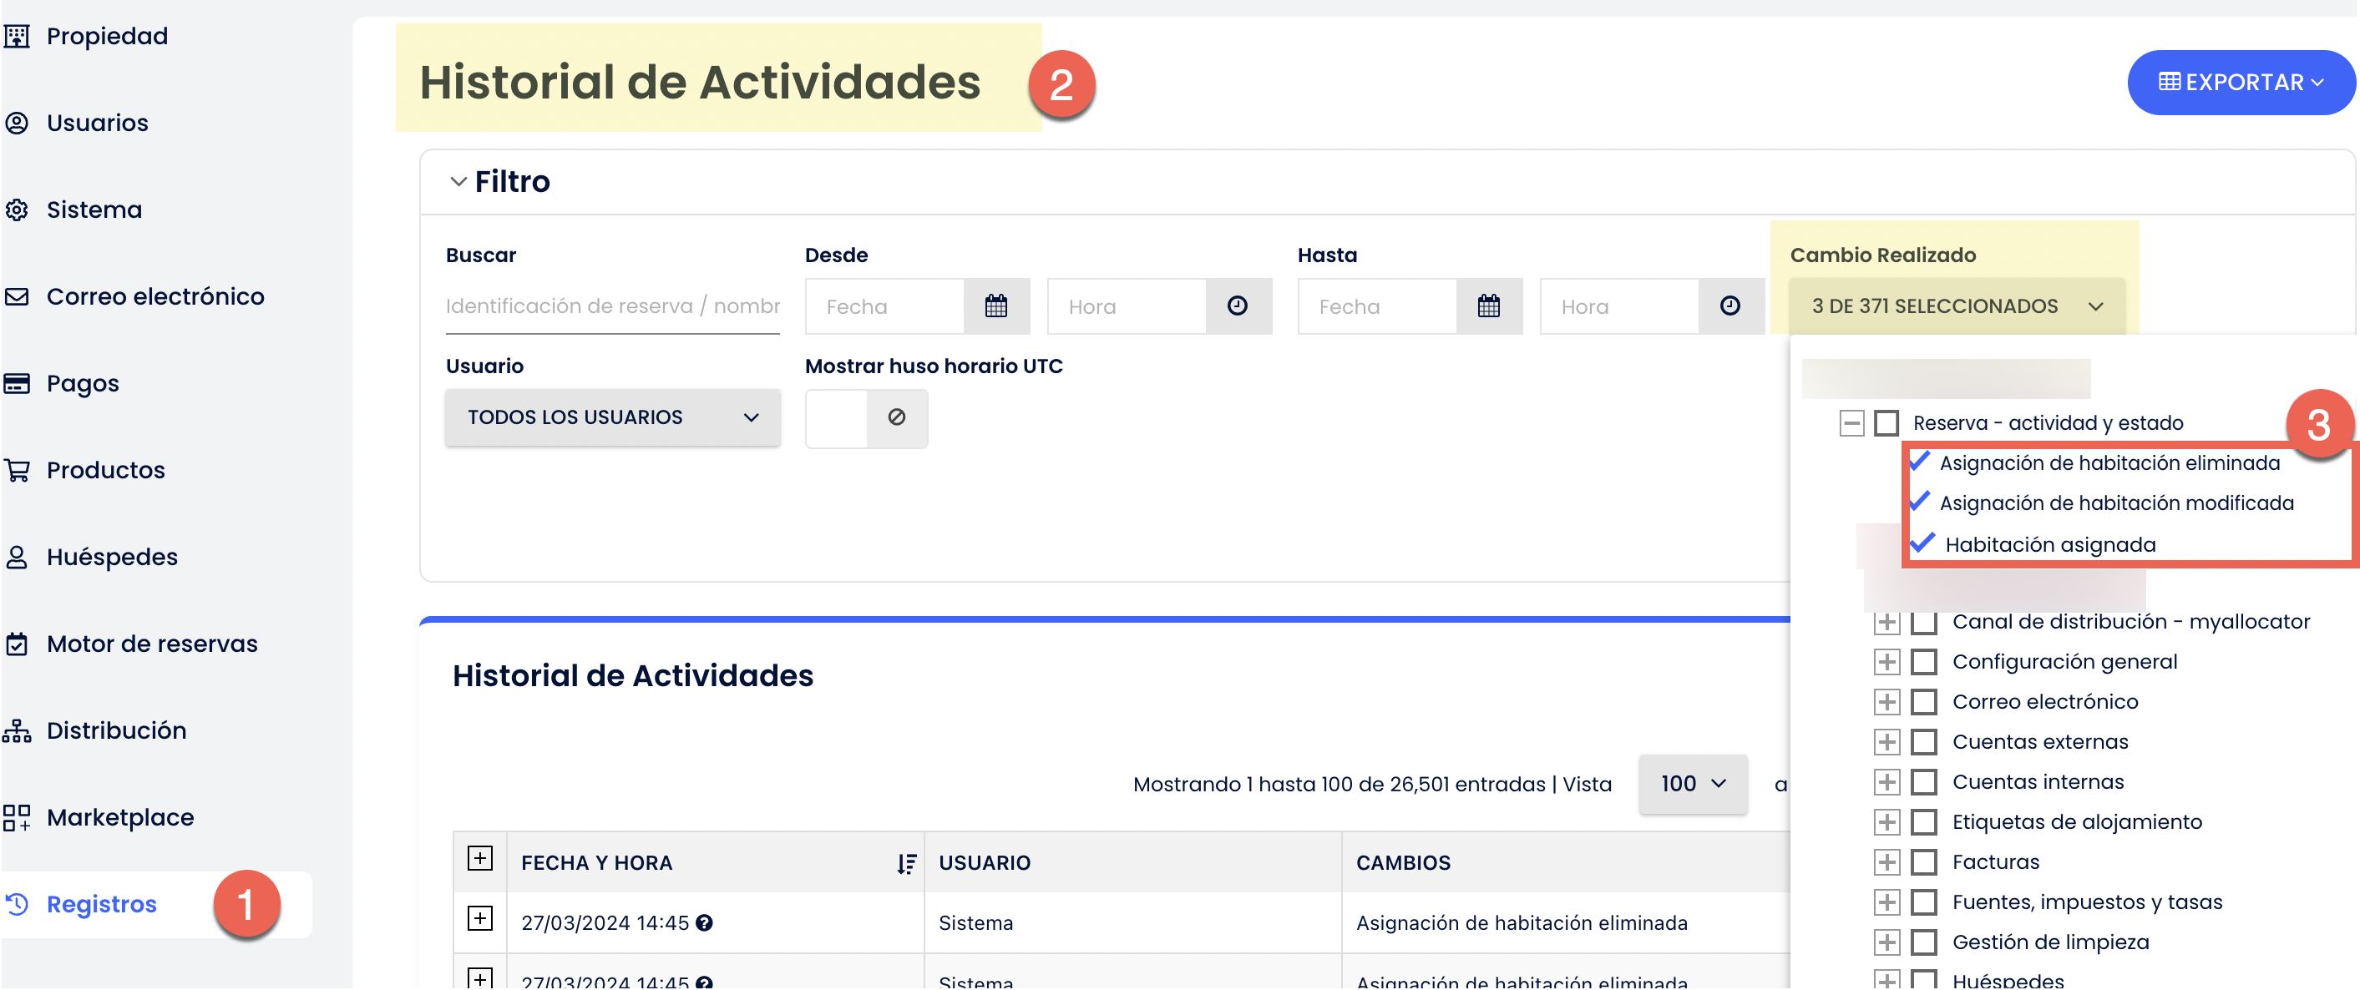Image resolution: width=2360 pixels, height=990 pixels.
Task: Click the Hasta hour clock icon
Action: (1729, 306)
